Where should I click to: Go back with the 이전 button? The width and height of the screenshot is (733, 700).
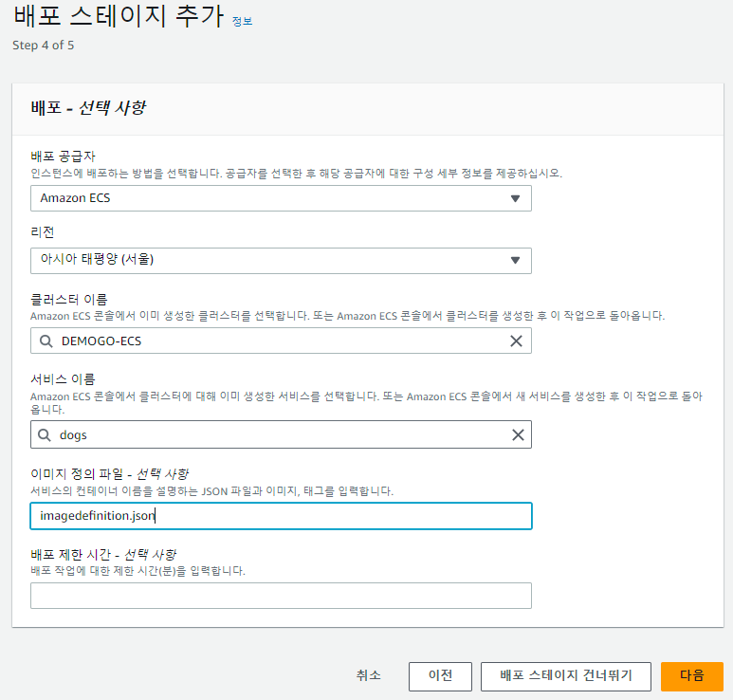click(x=440, y=676)
